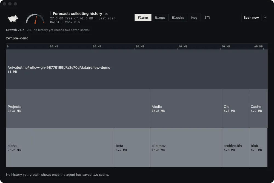
Task: Select the beta 8.4 MB block
Action: click(x=132, y=148)
